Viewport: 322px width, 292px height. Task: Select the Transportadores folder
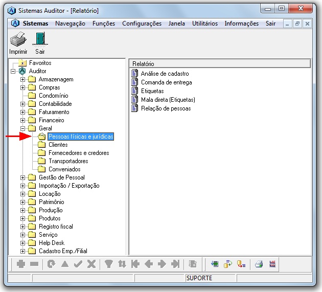click(x=68, y=161)
